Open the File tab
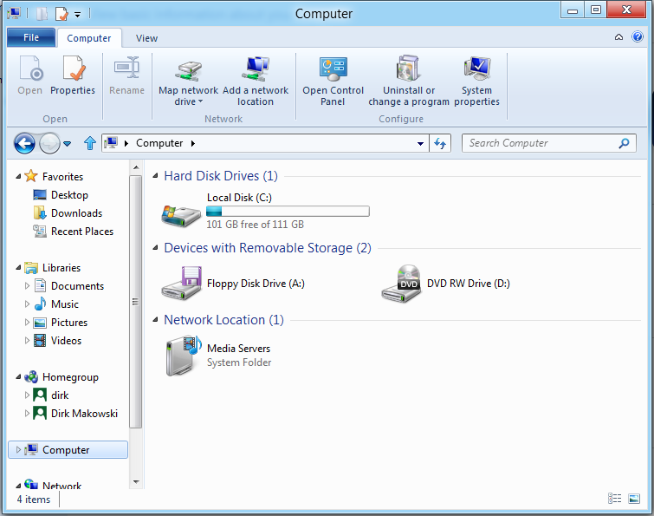 (x=31, y=37)
